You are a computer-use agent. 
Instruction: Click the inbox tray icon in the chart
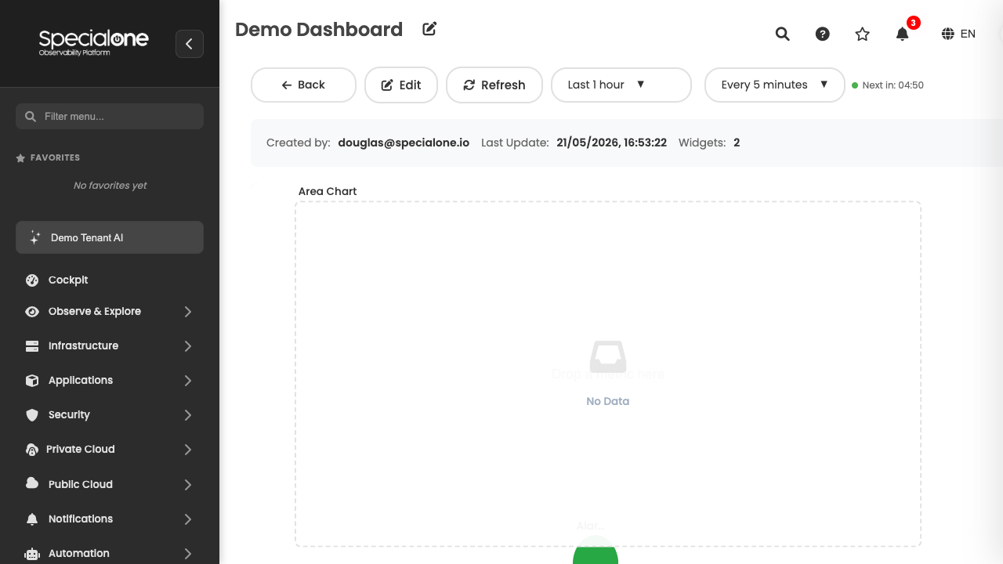(x=608, y=356)
